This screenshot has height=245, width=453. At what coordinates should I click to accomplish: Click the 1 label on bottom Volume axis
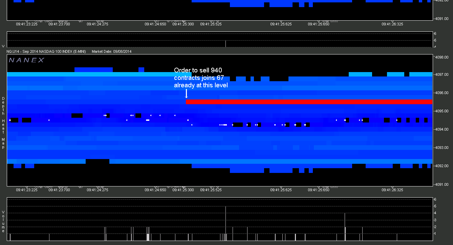435,233
